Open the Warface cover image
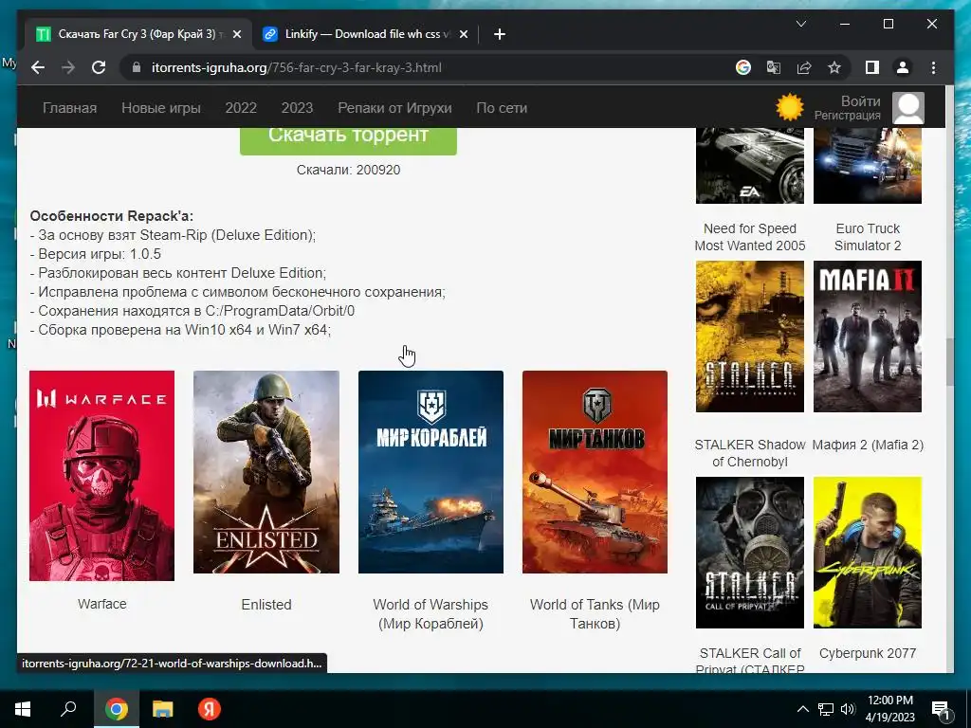971x728 pixels. 101,476
